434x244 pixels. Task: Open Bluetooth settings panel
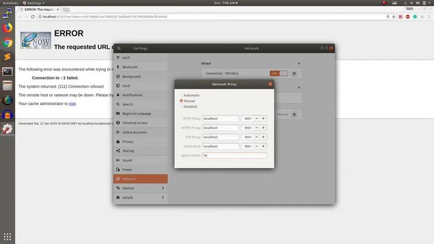click(x=140, y=67)
